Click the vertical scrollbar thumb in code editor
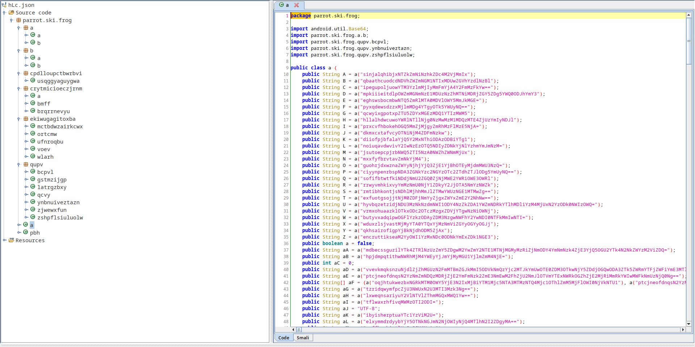The width and height of the screenshot is (695, 347). (x=689, y=41)
